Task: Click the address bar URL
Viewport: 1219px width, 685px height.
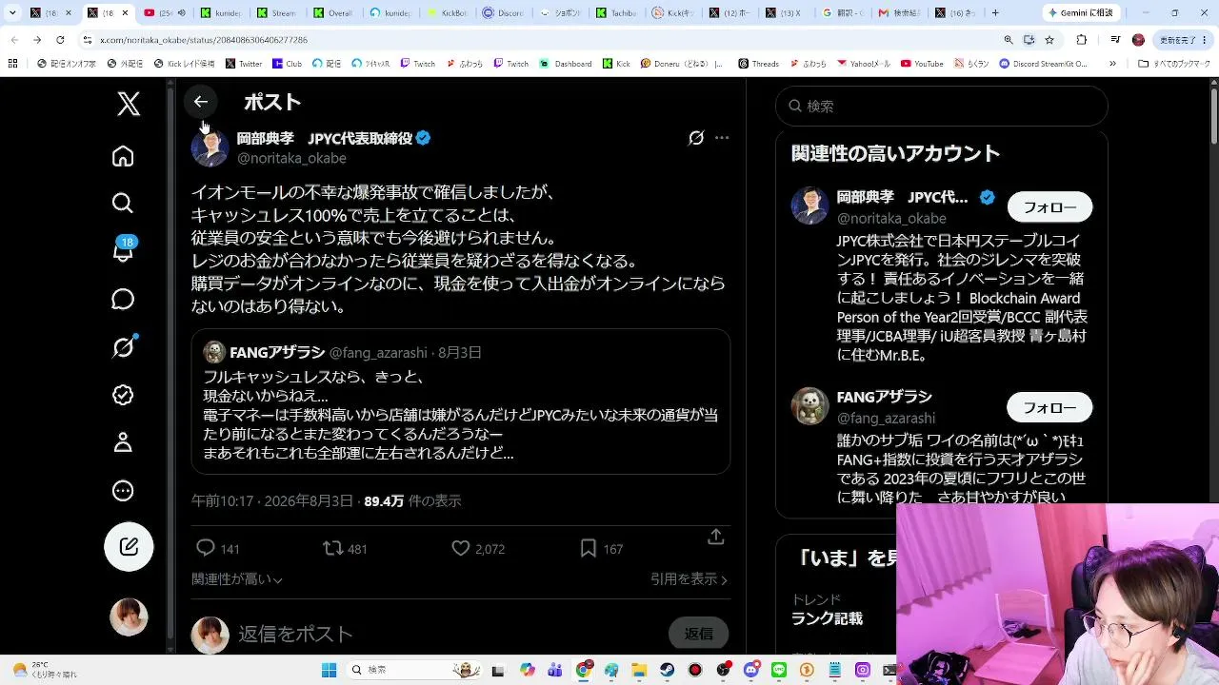Action: click(x=204, y=40)
